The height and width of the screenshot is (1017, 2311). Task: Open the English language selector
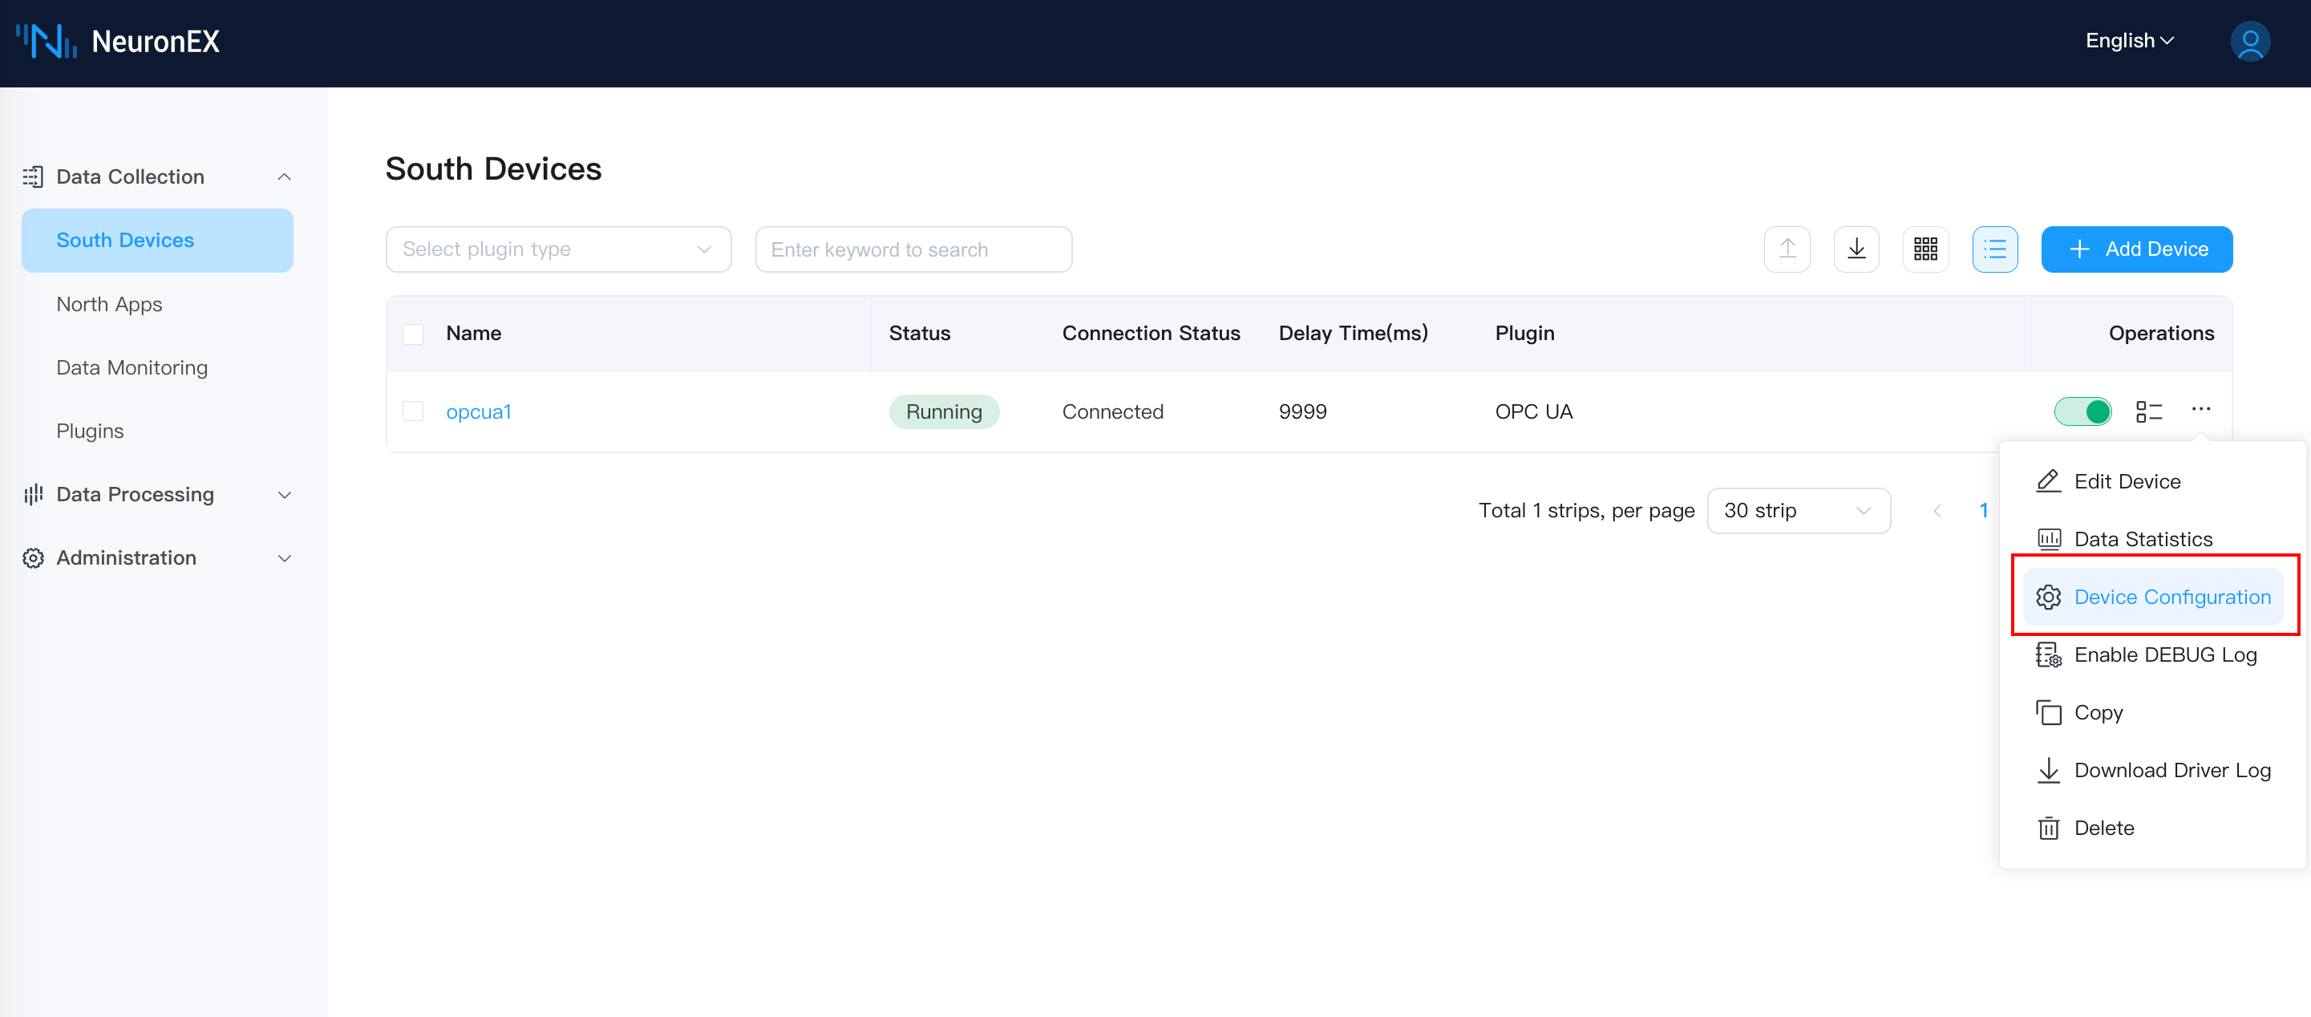[x=2129, y=41]
